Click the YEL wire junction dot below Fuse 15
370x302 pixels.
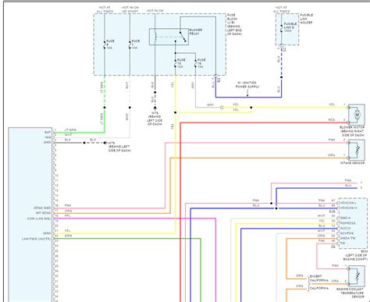click(x=176, y=112)
